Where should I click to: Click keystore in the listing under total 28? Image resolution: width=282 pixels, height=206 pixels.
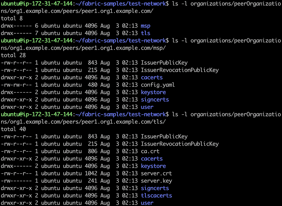click(153, 92)
